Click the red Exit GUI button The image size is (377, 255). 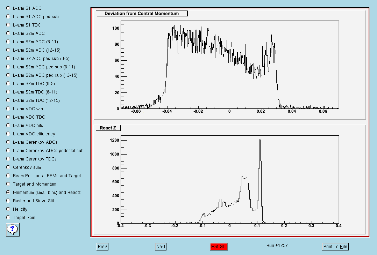point(219,247)
